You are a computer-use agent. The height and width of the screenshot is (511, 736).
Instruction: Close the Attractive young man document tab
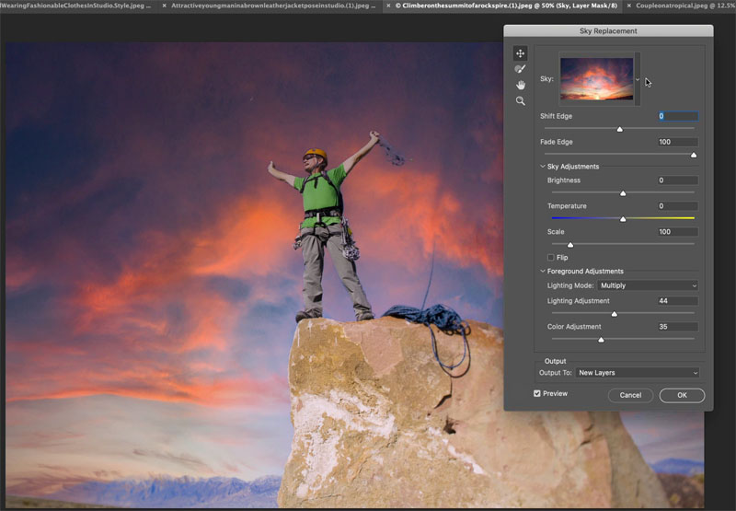(165, 6)
